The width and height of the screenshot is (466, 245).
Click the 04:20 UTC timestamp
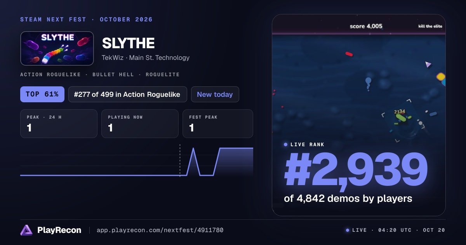395,230
